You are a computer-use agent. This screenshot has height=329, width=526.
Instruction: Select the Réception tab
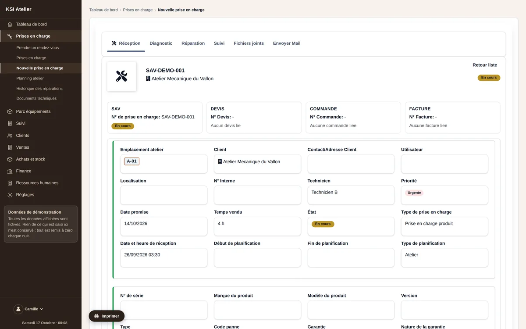[126, 43]
